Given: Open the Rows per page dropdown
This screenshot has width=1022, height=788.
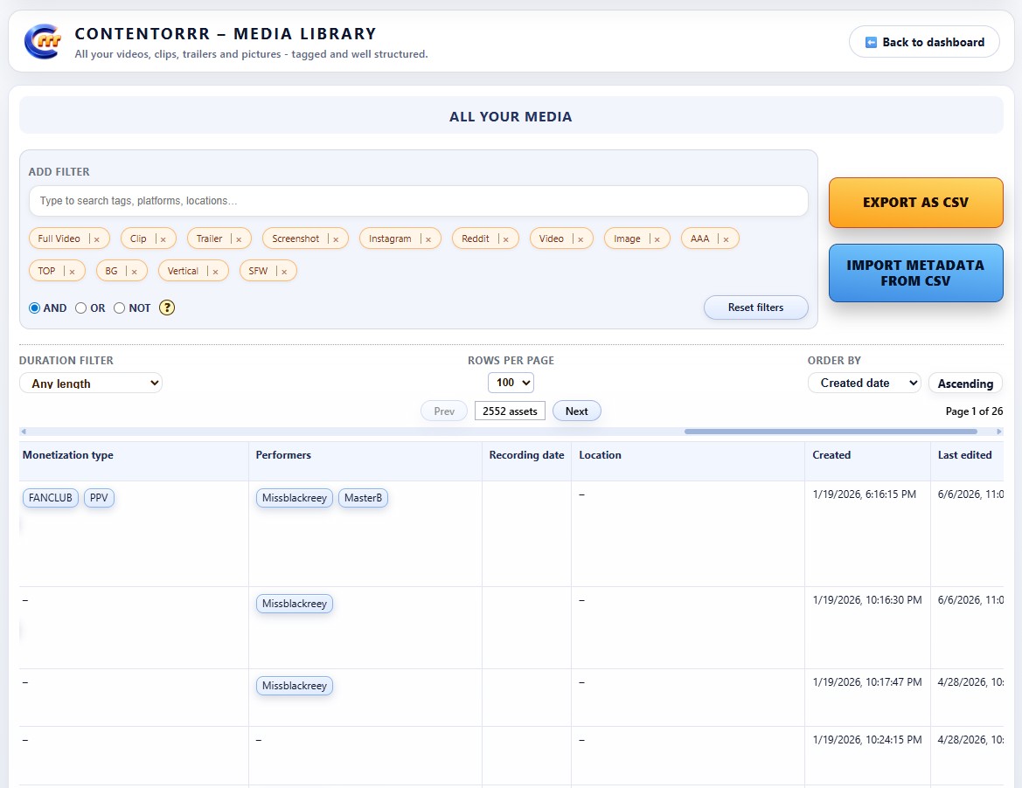Looking at the screenshot, I should [511, 383].
